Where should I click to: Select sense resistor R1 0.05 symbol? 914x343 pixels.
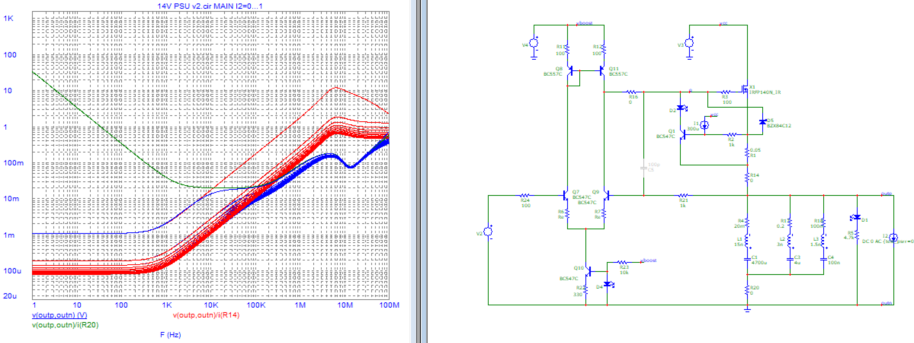(747, 152)
